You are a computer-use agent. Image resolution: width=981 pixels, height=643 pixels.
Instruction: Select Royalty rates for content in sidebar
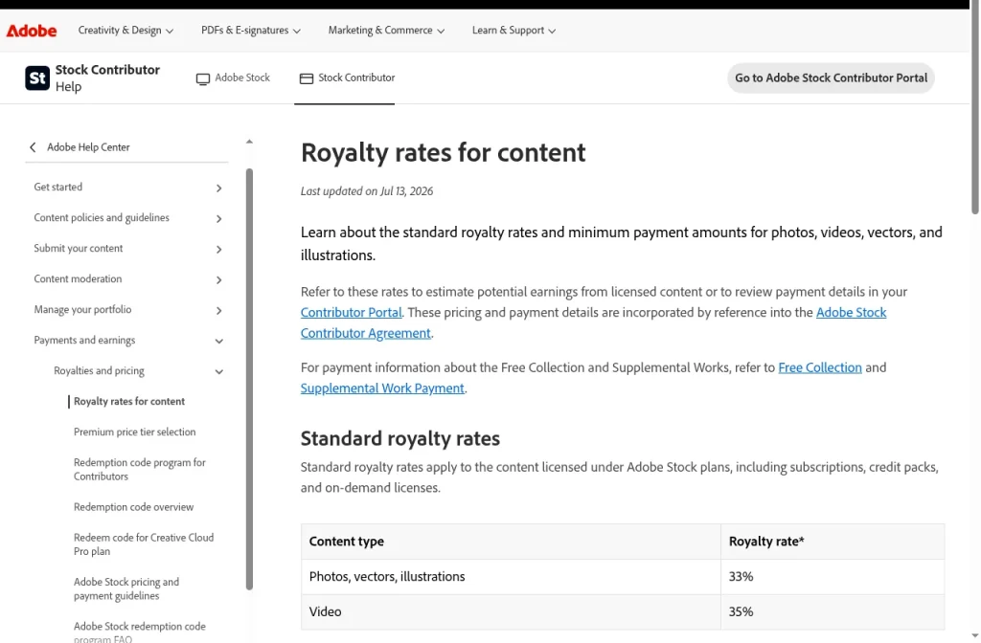(x=129, y=401)
